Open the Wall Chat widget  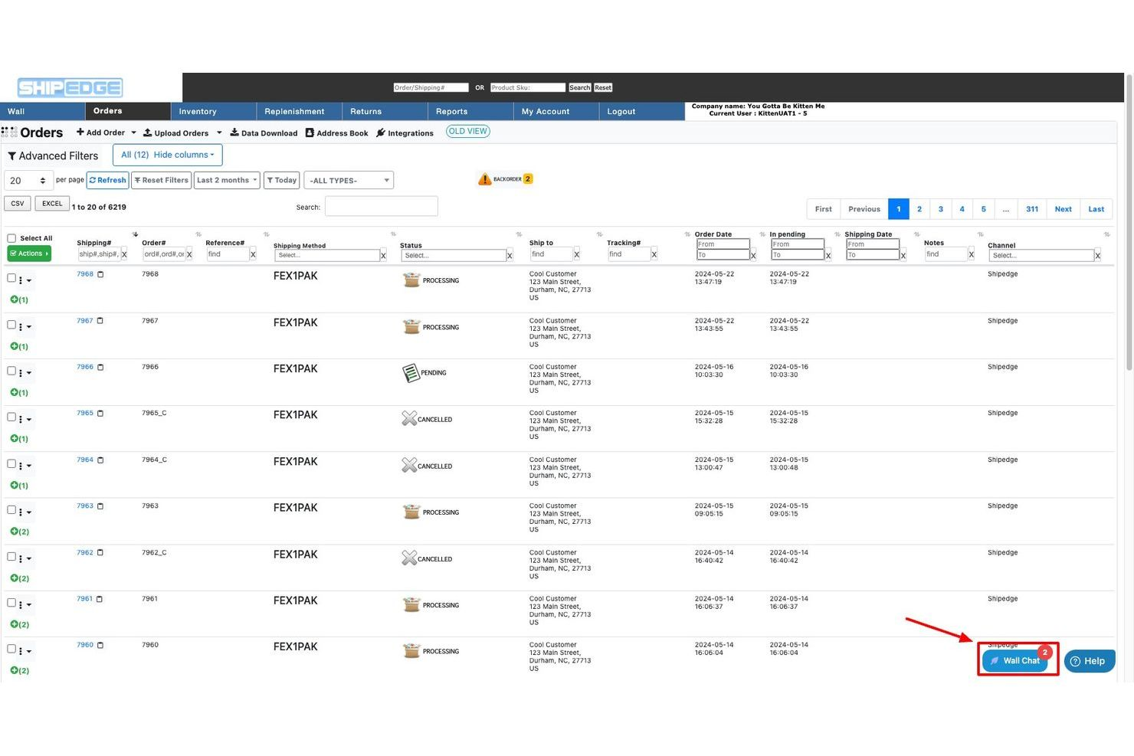coord(1015,660)
